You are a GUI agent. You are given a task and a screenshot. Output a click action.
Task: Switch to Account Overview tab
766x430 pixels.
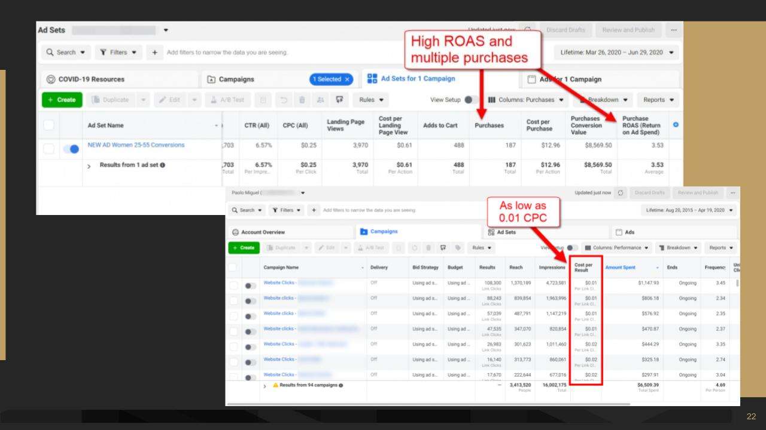[x=291, y=232]
